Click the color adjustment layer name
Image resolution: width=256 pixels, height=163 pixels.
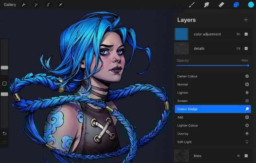[207, 34]
